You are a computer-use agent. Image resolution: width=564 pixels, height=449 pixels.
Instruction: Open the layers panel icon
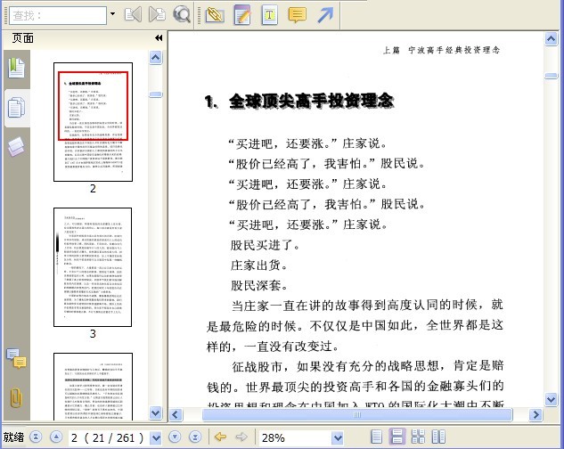coord(16,146)
